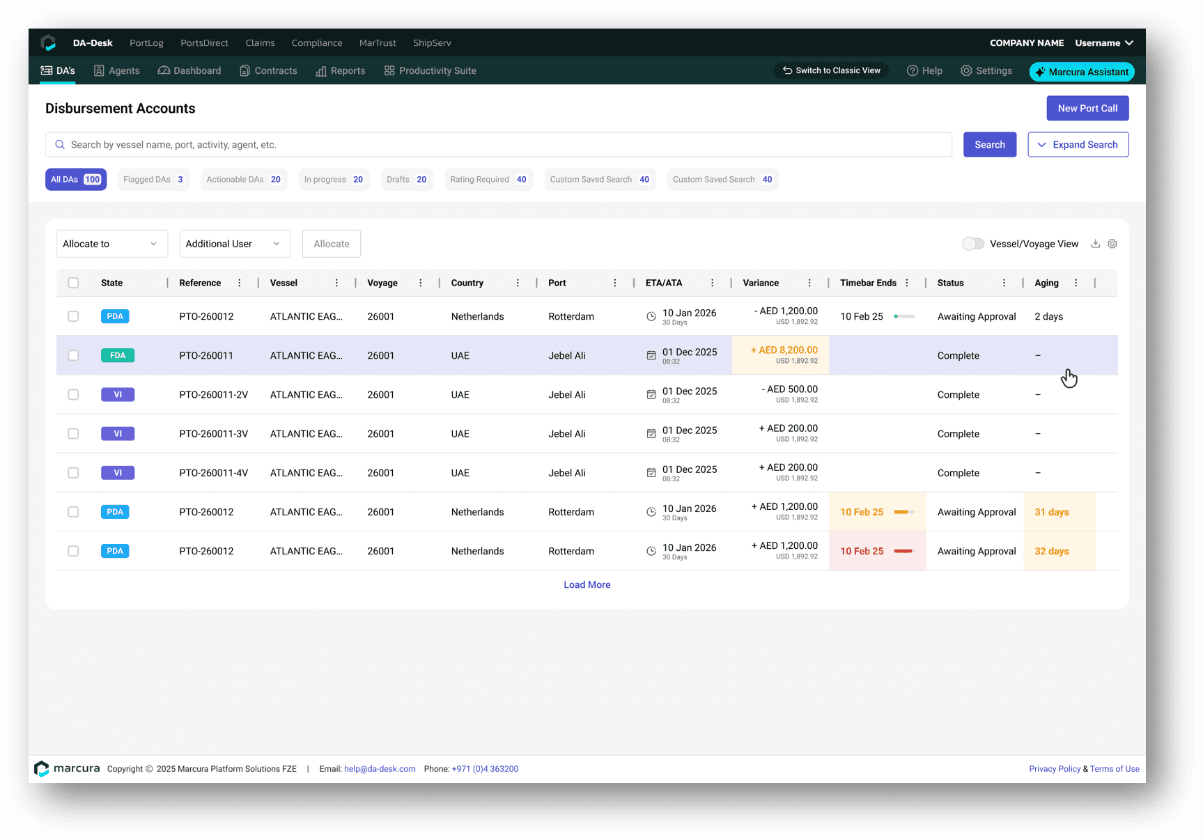The image size is (1203, 840).
Task: Click the New Port Call button
Action: [1087, 108]
